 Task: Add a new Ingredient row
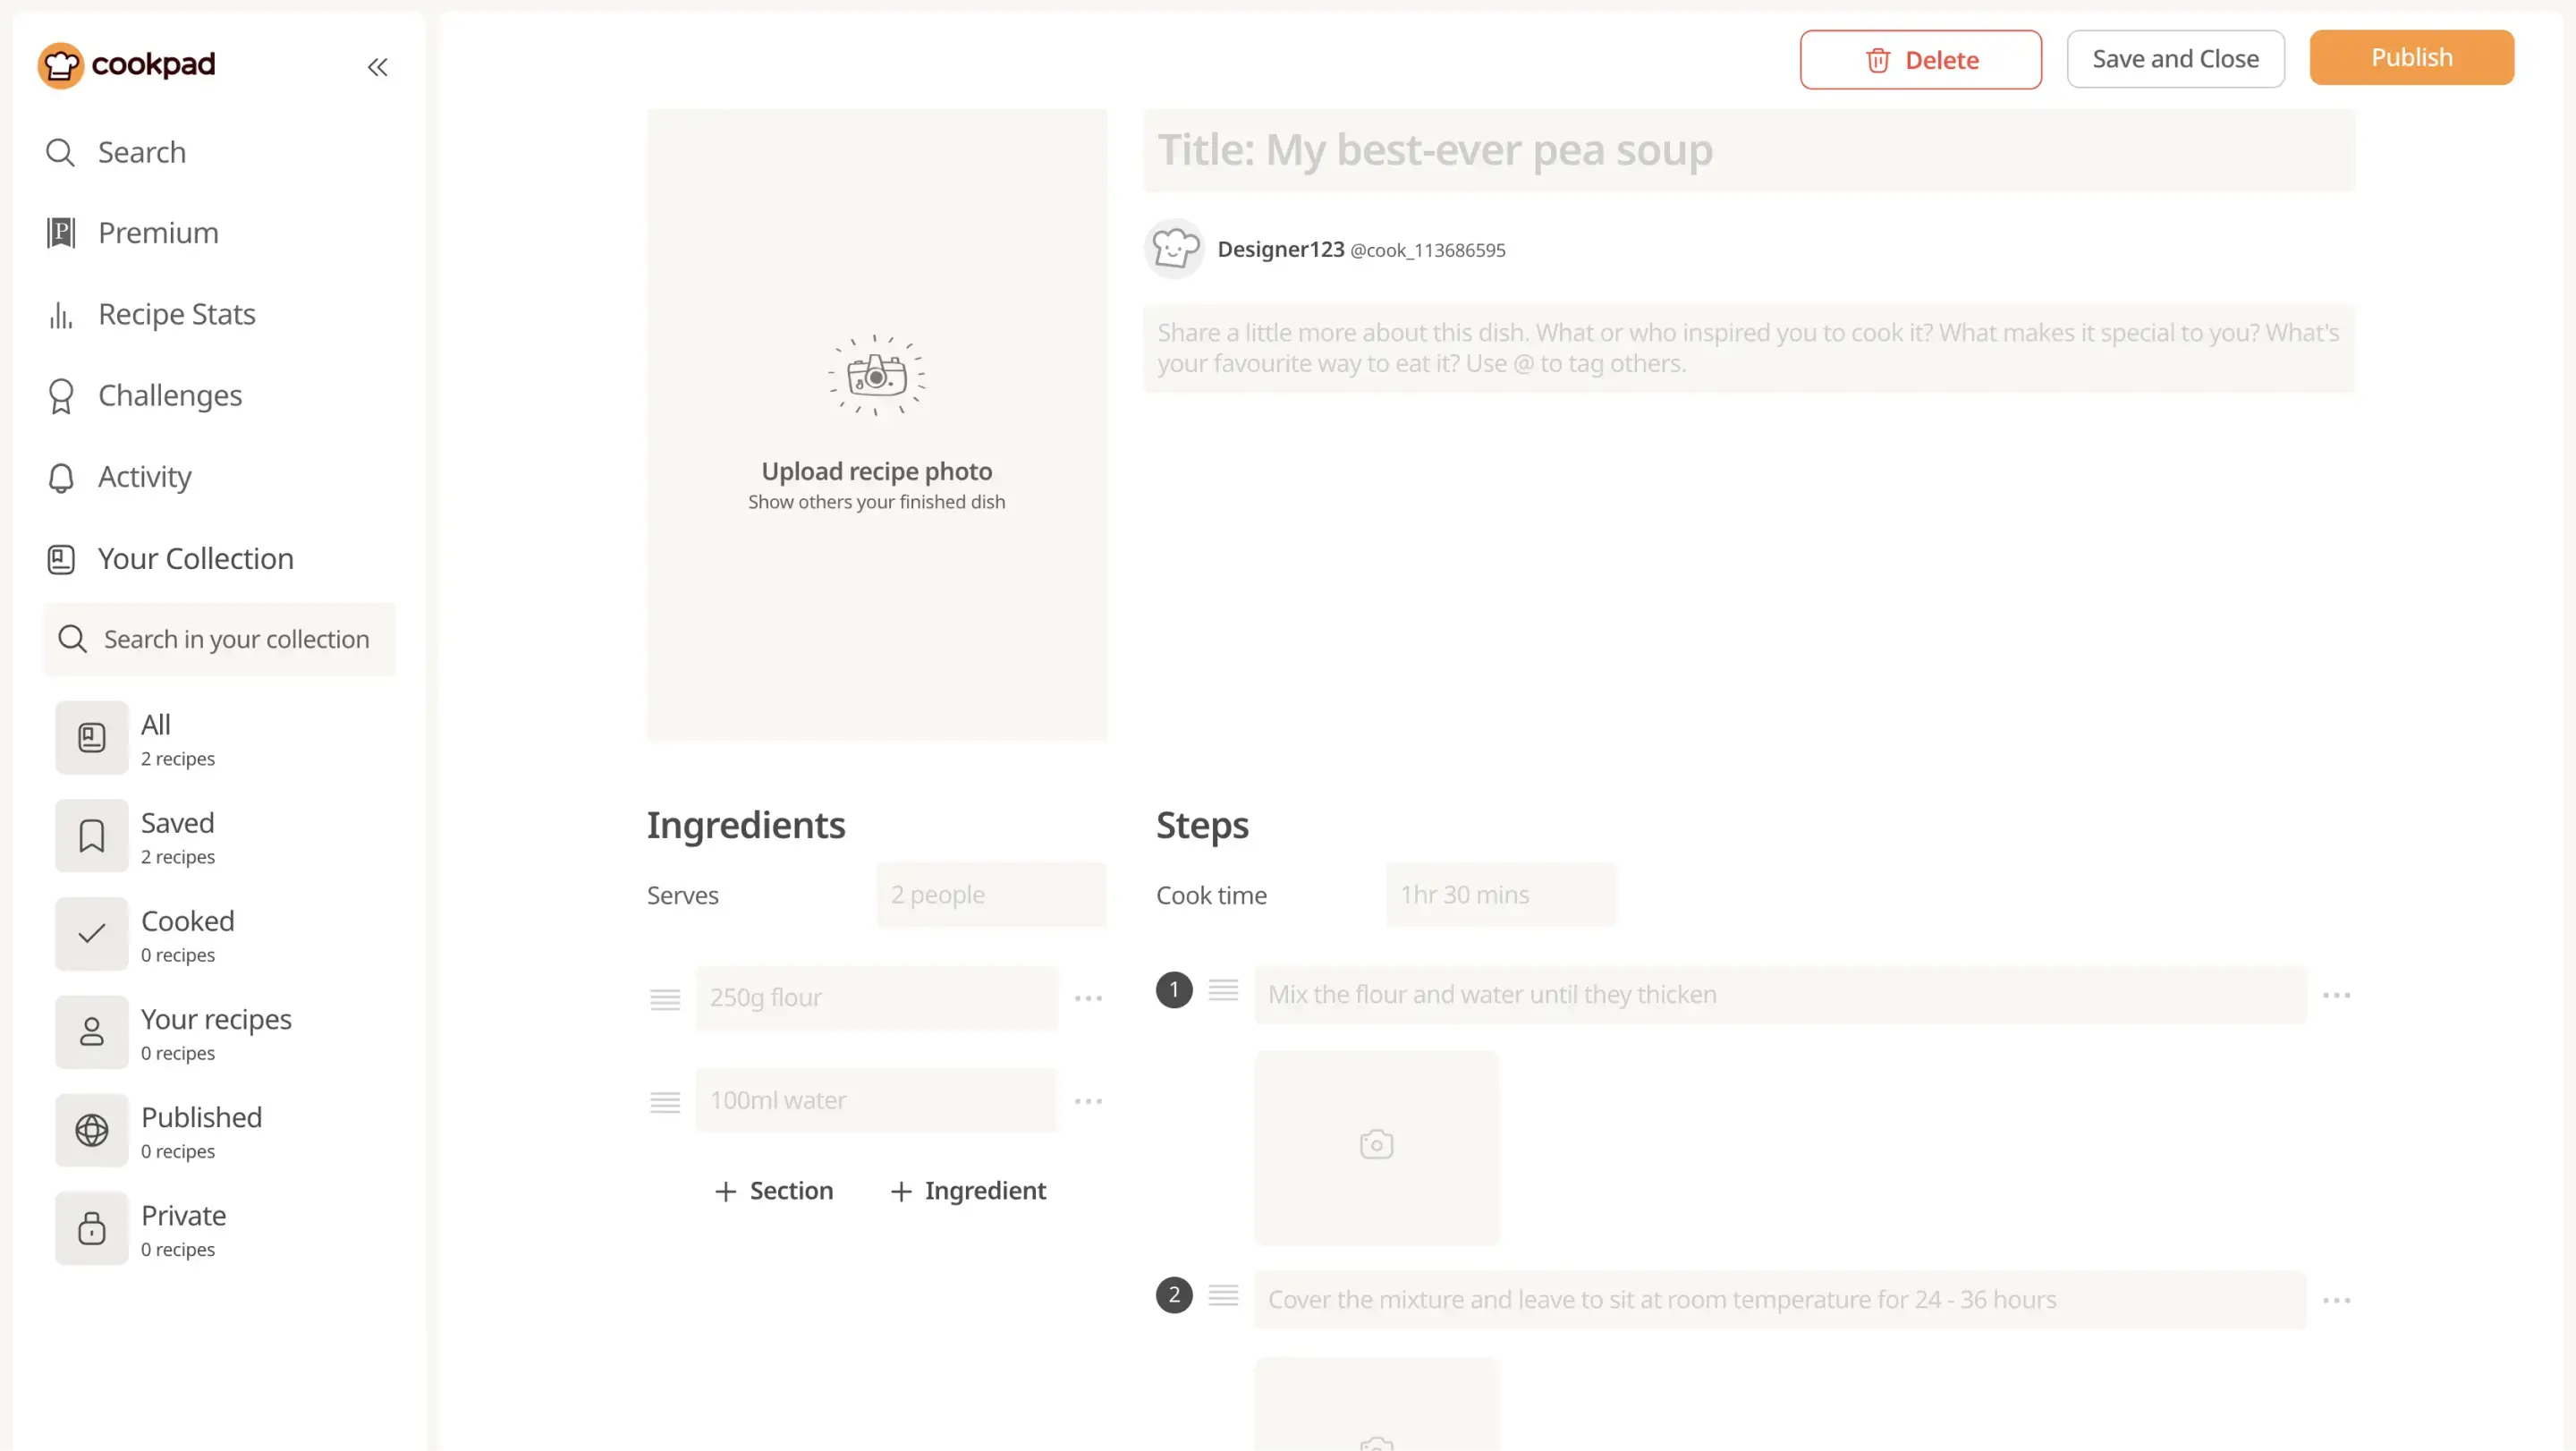coord(967,1191)
